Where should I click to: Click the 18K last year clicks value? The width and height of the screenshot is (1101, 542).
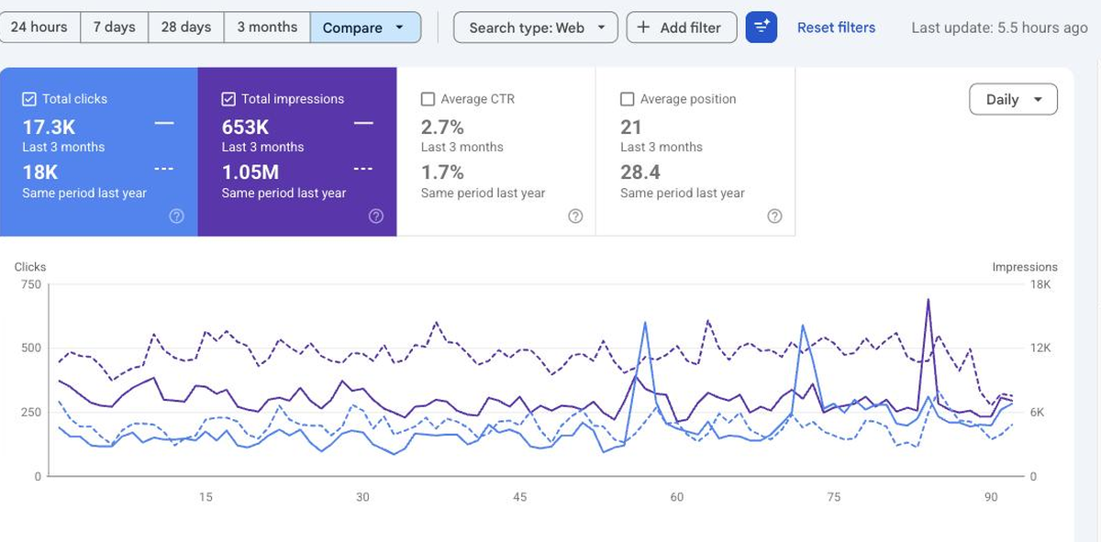[40, 172]
